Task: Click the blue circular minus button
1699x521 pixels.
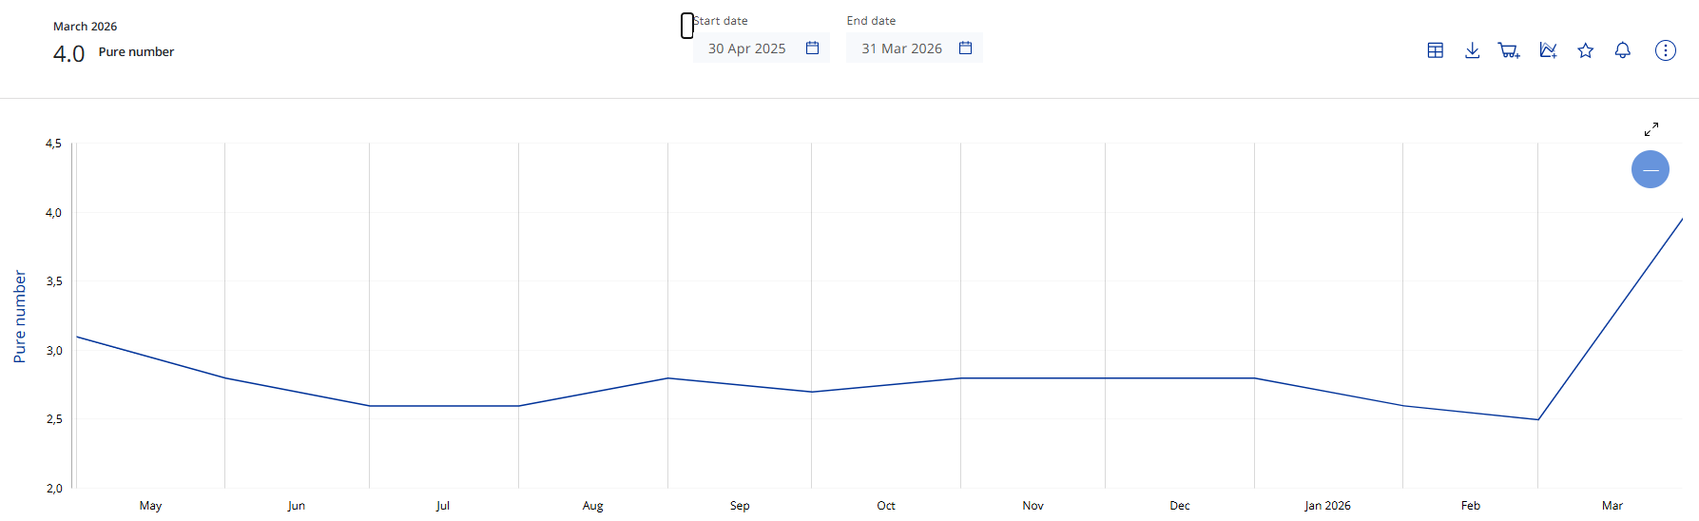Action: [1650, 169]
